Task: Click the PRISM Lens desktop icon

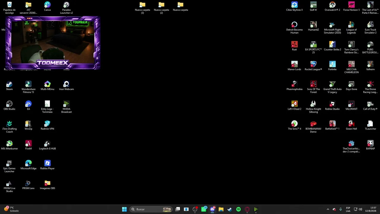Action: coord(28,185)
